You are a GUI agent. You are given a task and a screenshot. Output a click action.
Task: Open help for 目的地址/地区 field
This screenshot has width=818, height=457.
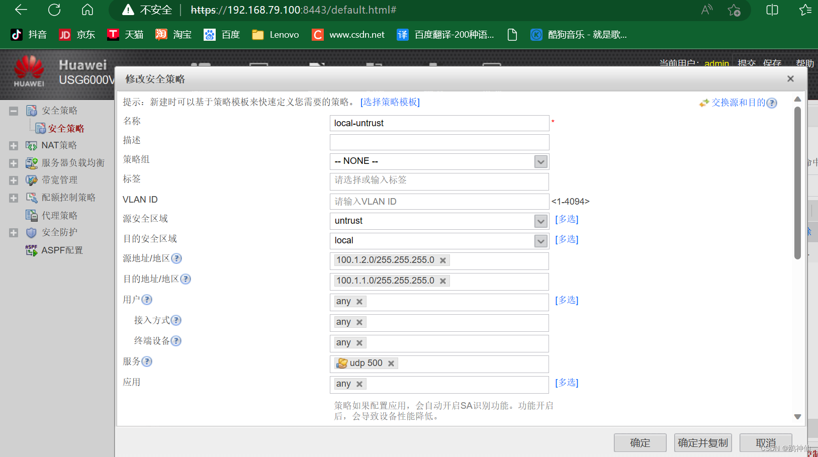[186, 279]
